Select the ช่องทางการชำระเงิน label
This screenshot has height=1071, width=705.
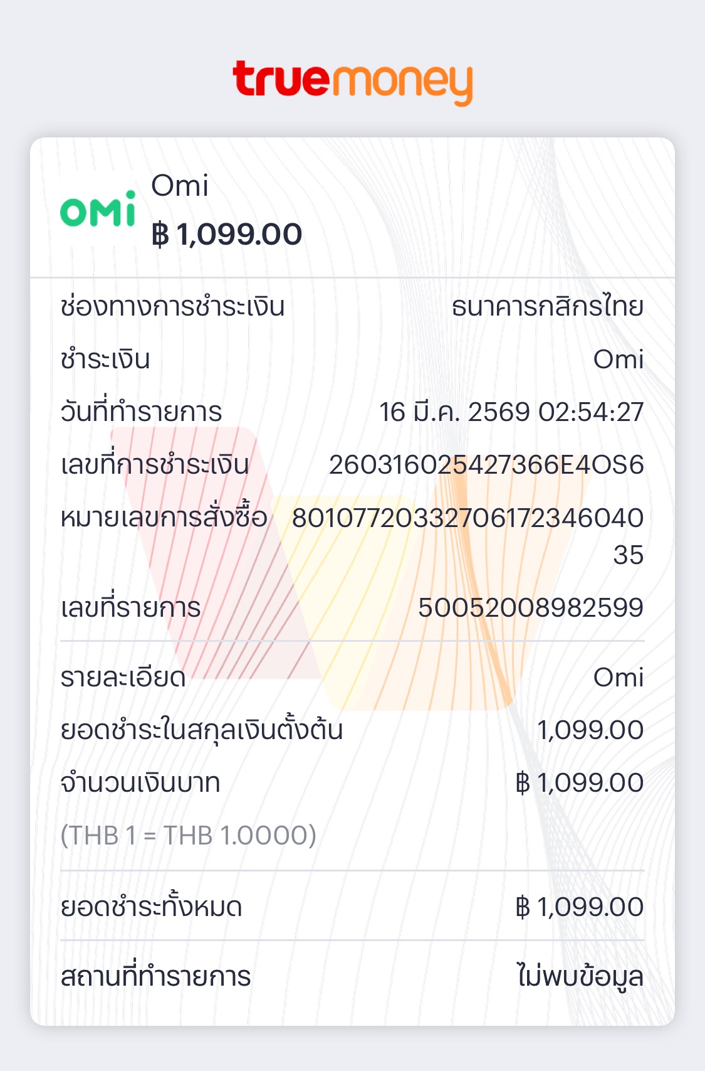point(172,307)
